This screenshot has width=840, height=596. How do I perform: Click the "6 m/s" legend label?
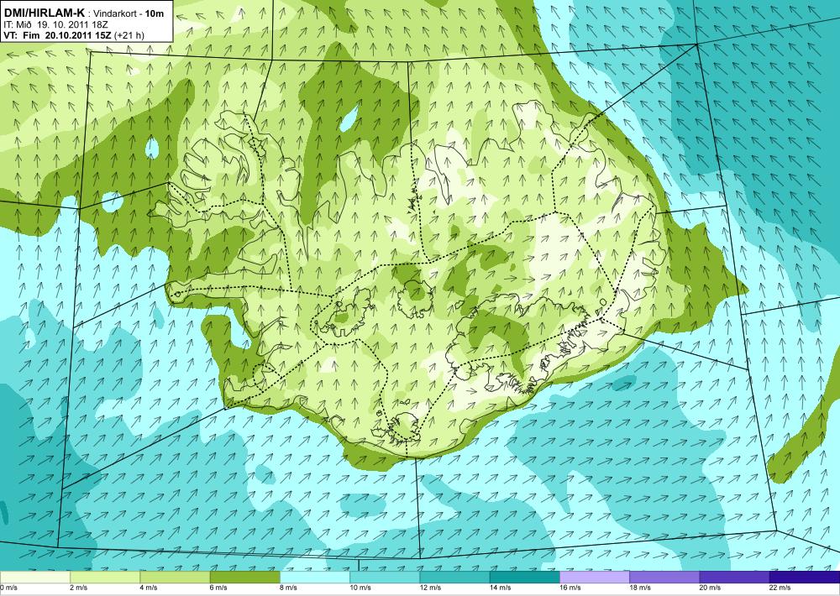(218, 588)
